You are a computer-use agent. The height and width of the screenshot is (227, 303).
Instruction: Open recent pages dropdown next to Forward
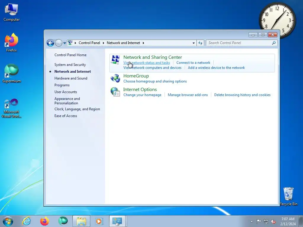65,43
